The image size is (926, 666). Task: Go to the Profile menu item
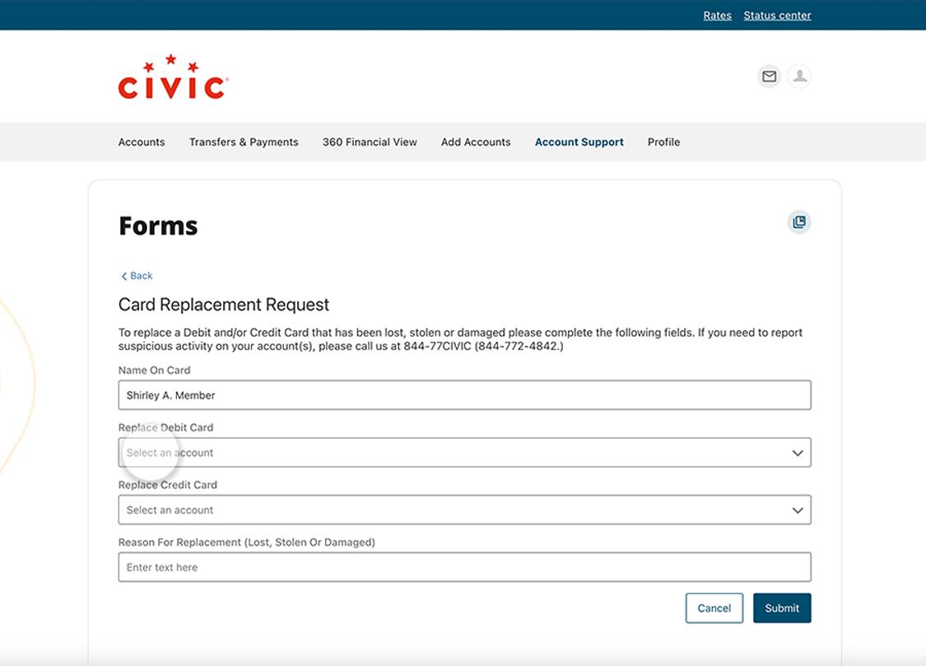tap(663, 142)
